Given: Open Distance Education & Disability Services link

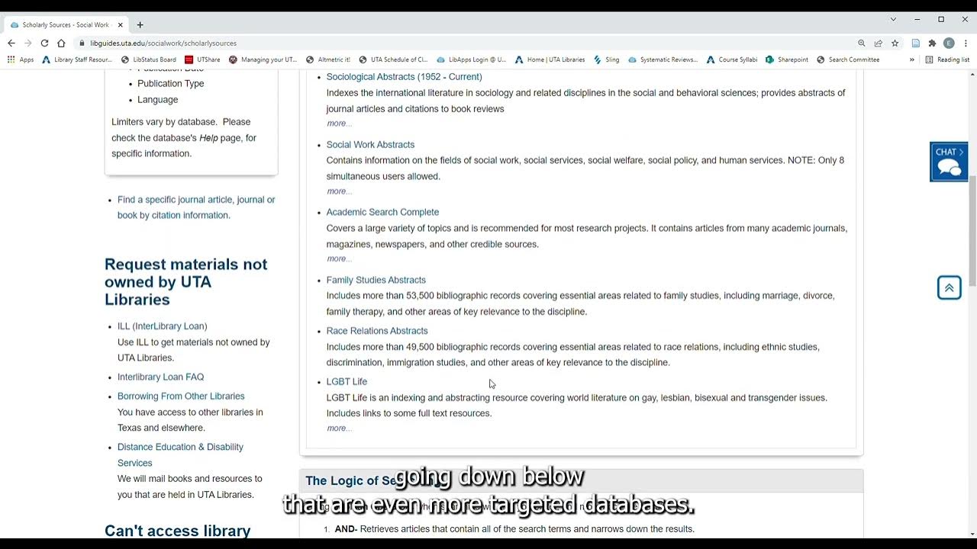Looking at the screenshot, I should click(x=180, y=455).
